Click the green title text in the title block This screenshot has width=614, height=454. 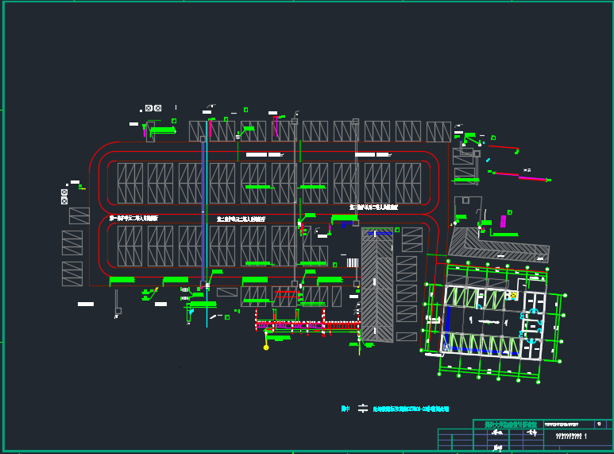(x=510, y=425)
